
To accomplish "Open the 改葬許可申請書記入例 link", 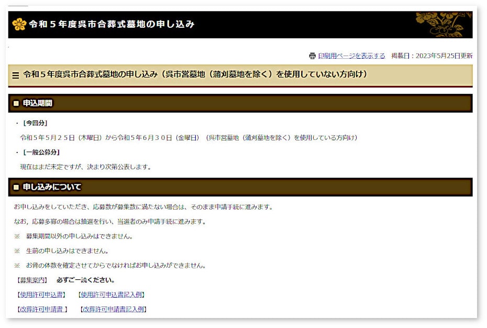I will tap(113, 309).
